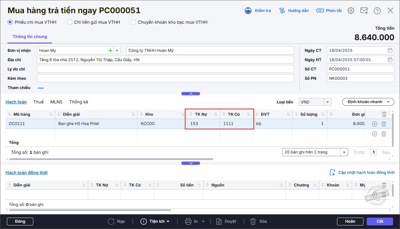400x229 pixels.
Task: Open the Định khoản nhanh dropdown
Action: click(368, 102)
